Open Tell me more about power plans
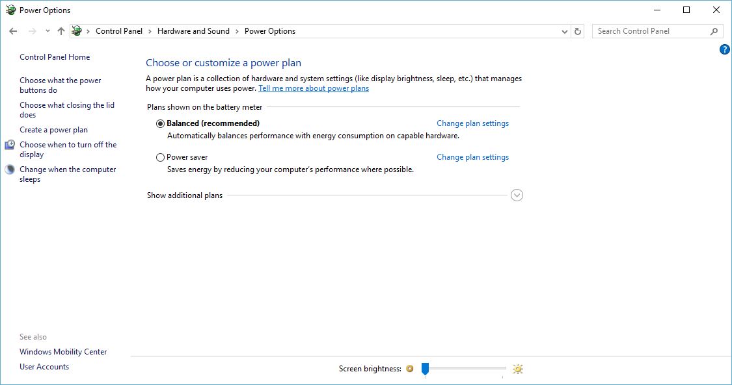 click(x=314, y=88)
